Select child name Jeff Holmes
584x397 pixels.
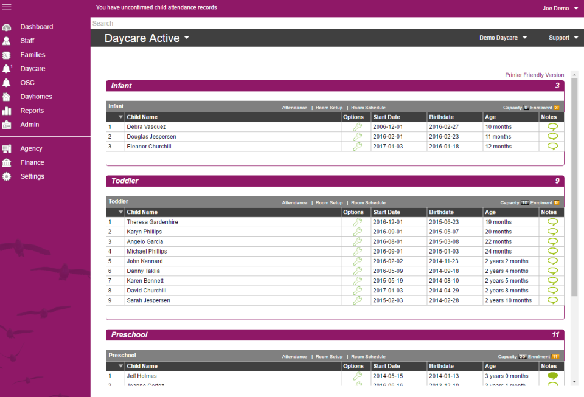click(x=142, y=376)
